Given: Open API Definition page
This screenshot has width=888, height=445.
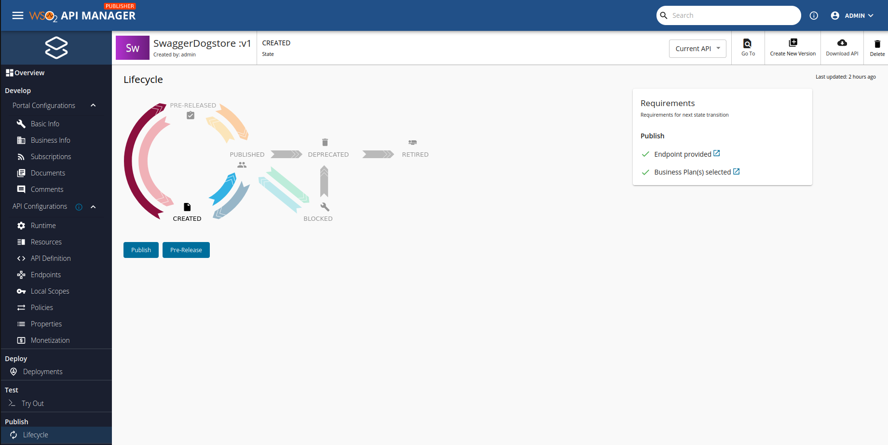Looking at the screenshot, I should tap(51, 258).
